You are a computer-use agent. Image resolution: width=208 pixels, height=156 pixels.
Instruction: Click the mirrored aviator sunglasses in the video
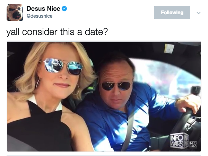63,67
